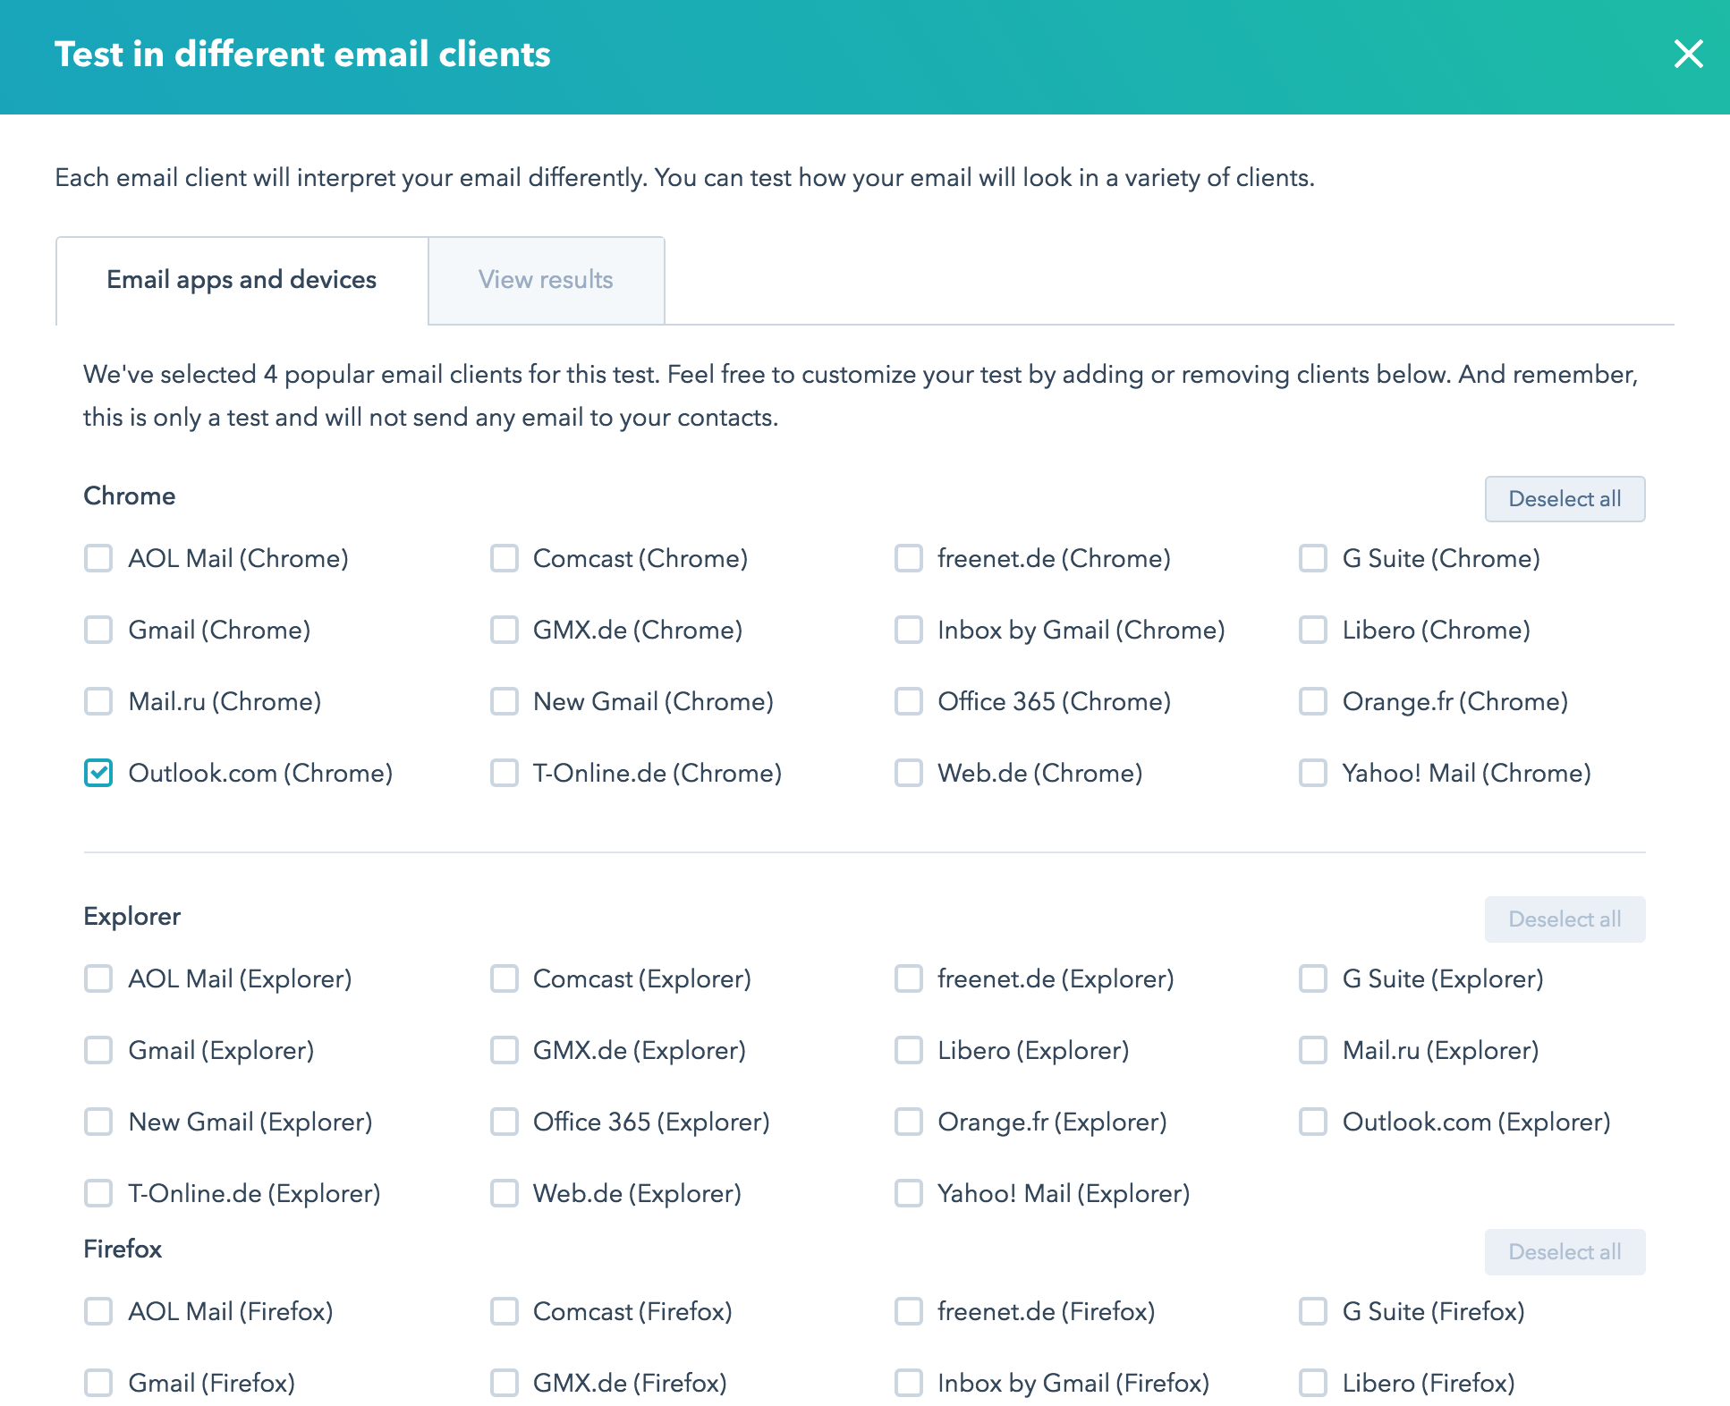The height and width of the screenshot is (1406, 1730).
Task: Check New Gmail (Explorer) checkbox
Action: tap(98, 1122)
